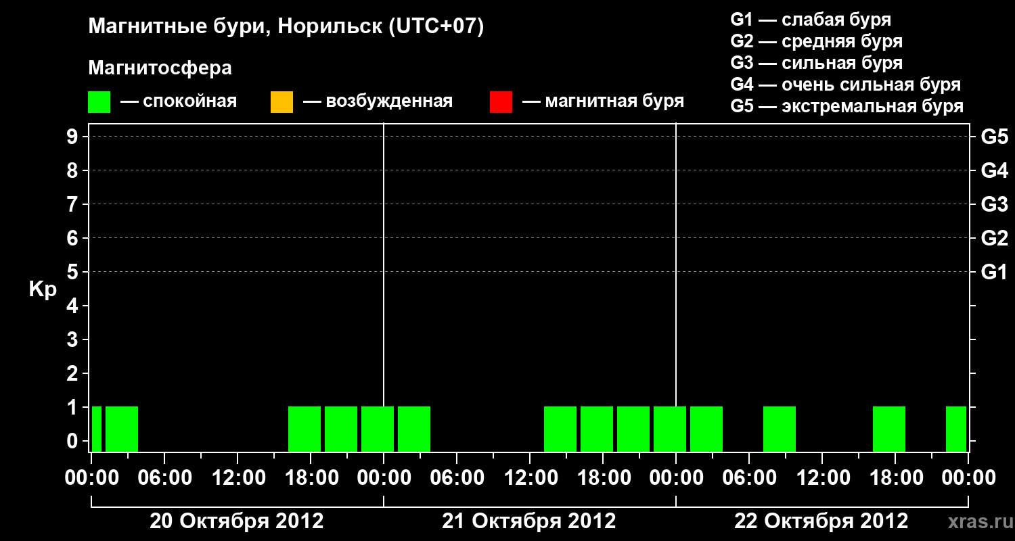Click the date label '21 Октября 2012'
This screenshot has width=1015, height=541.
(529, 521)
